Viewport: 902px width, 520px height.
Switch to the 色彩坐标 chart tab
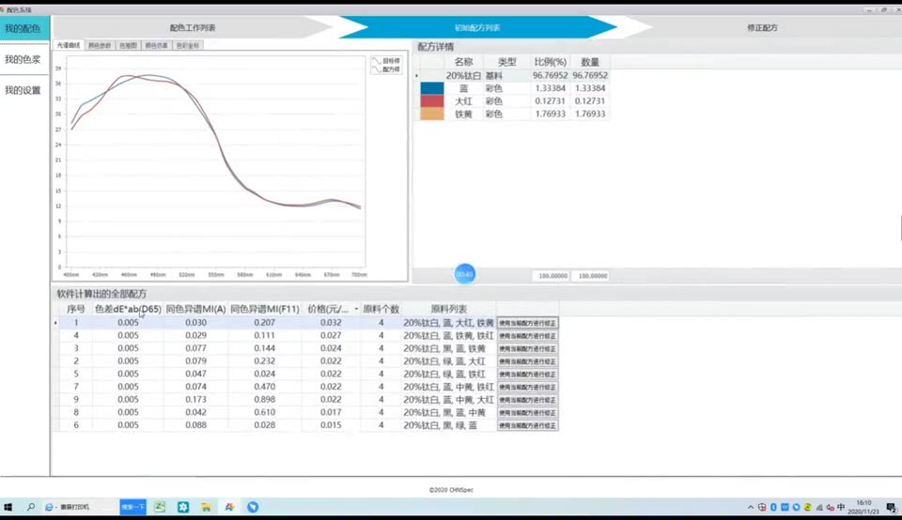point(188,45)
